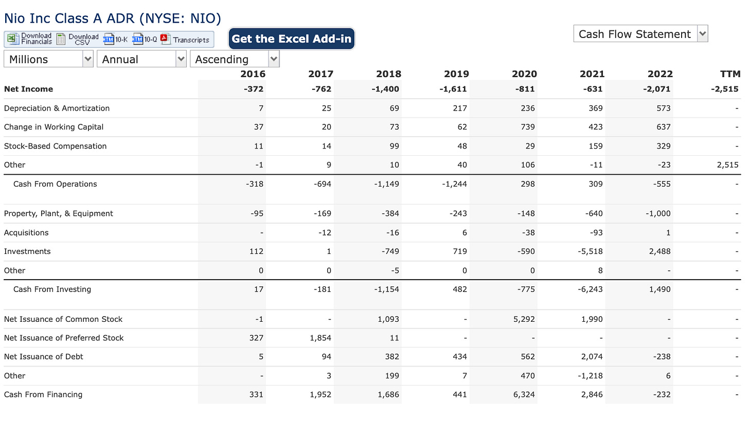
Task: Click the 2020 column header
Action: [x=524, y=74]
